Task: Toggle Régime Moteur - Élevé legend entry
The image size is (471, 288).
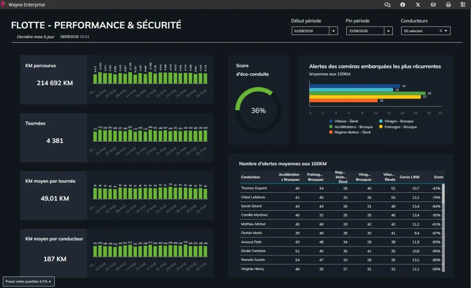Action: 350,132
